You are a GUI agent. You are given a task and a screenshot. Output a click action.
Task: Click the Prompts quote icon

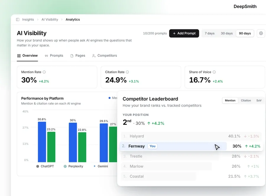coord(46,56)
